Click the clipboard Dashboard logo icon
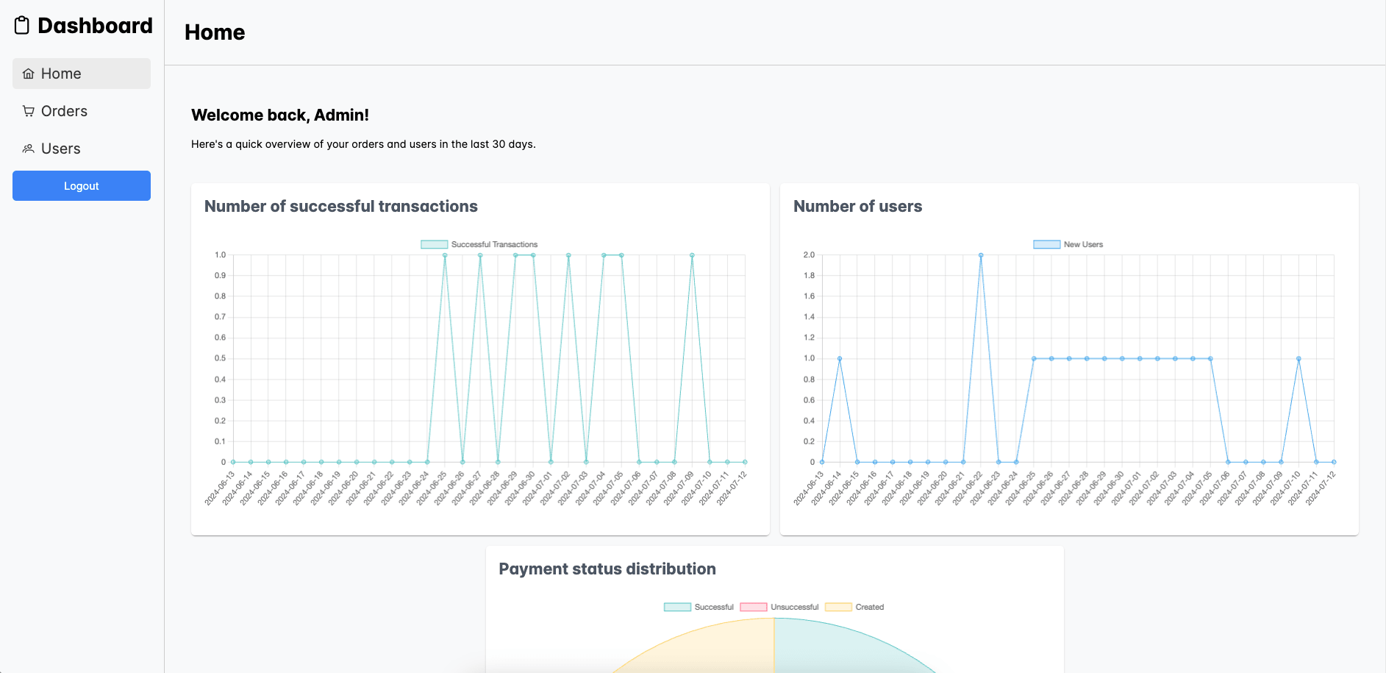 point(22,24)
